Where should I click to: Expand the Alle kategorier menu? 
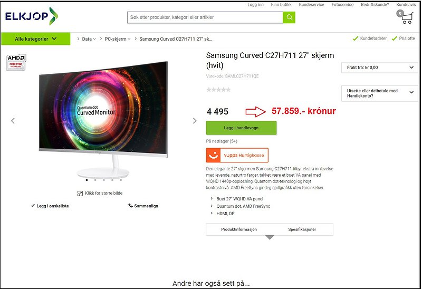tap(36, 38)
